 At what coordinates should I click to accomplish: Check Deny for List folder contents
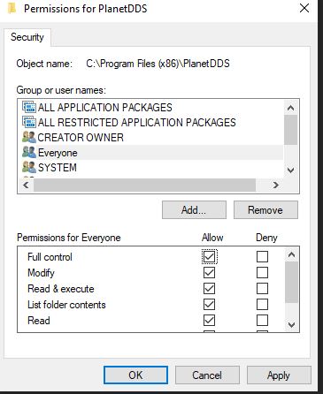[262, 305]
